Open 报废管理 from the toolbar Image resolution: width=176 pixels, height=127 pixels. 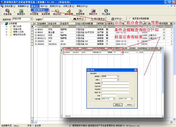(x=46, y=14)
